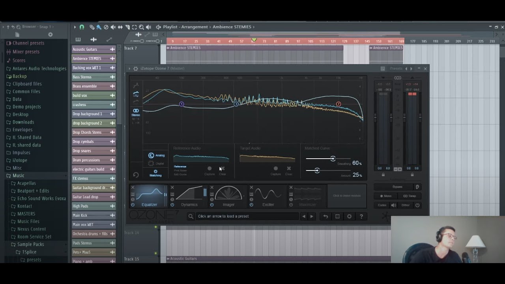Expand the Channel presets folder
The width and height of the screenshot is (505, 284).
28,43
